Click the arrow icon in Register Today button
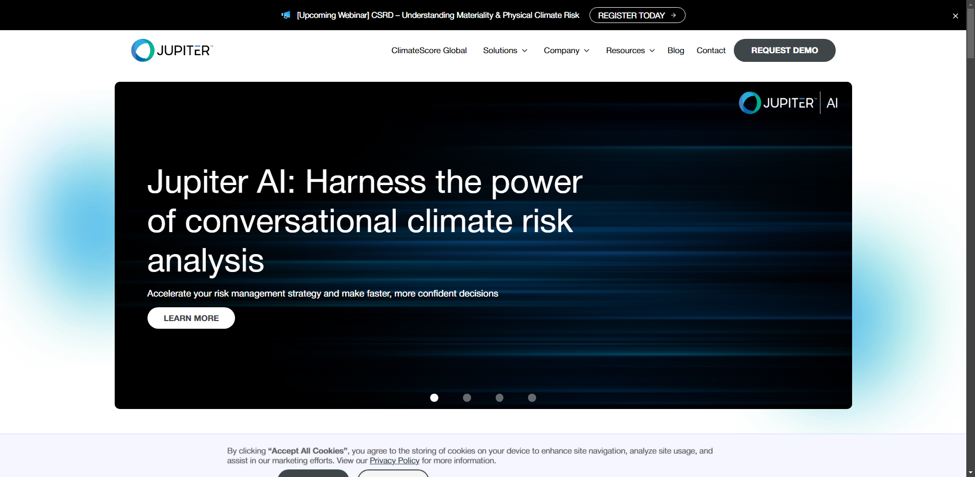 [x=673, y=15]
